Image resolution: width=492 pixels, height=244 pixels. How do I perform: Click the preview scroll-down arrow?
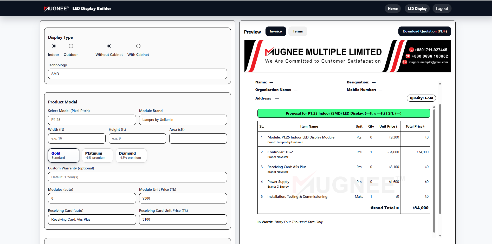(440, 236)
